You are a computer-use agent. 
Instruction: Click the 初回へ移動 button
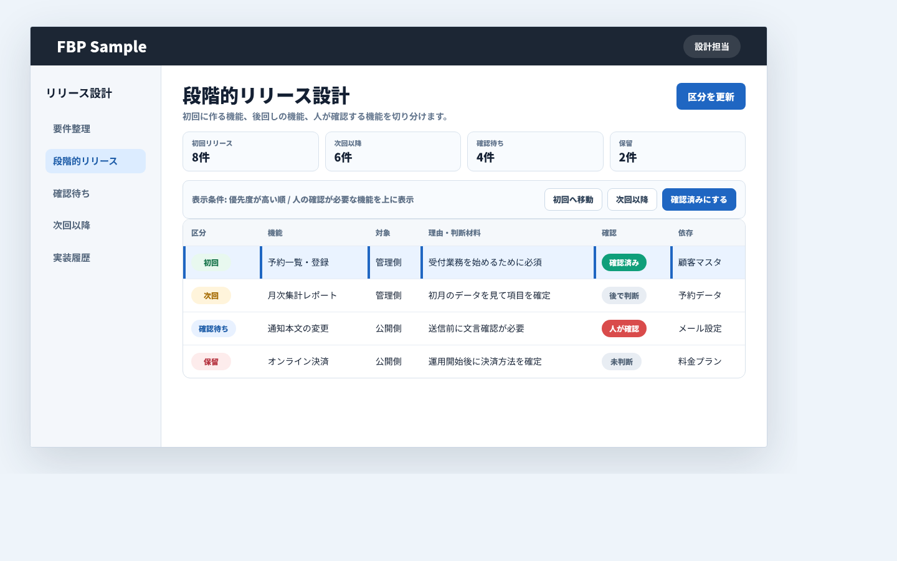[573, 199]
